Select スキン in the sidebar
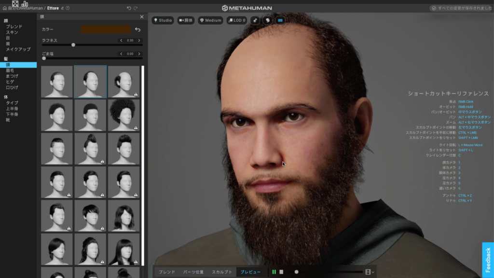 [12, 32]
